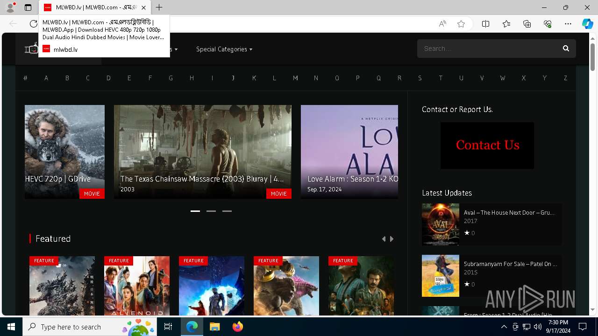Refresh the current page
This screenshot has height=336, width=598.
point(33,24)
